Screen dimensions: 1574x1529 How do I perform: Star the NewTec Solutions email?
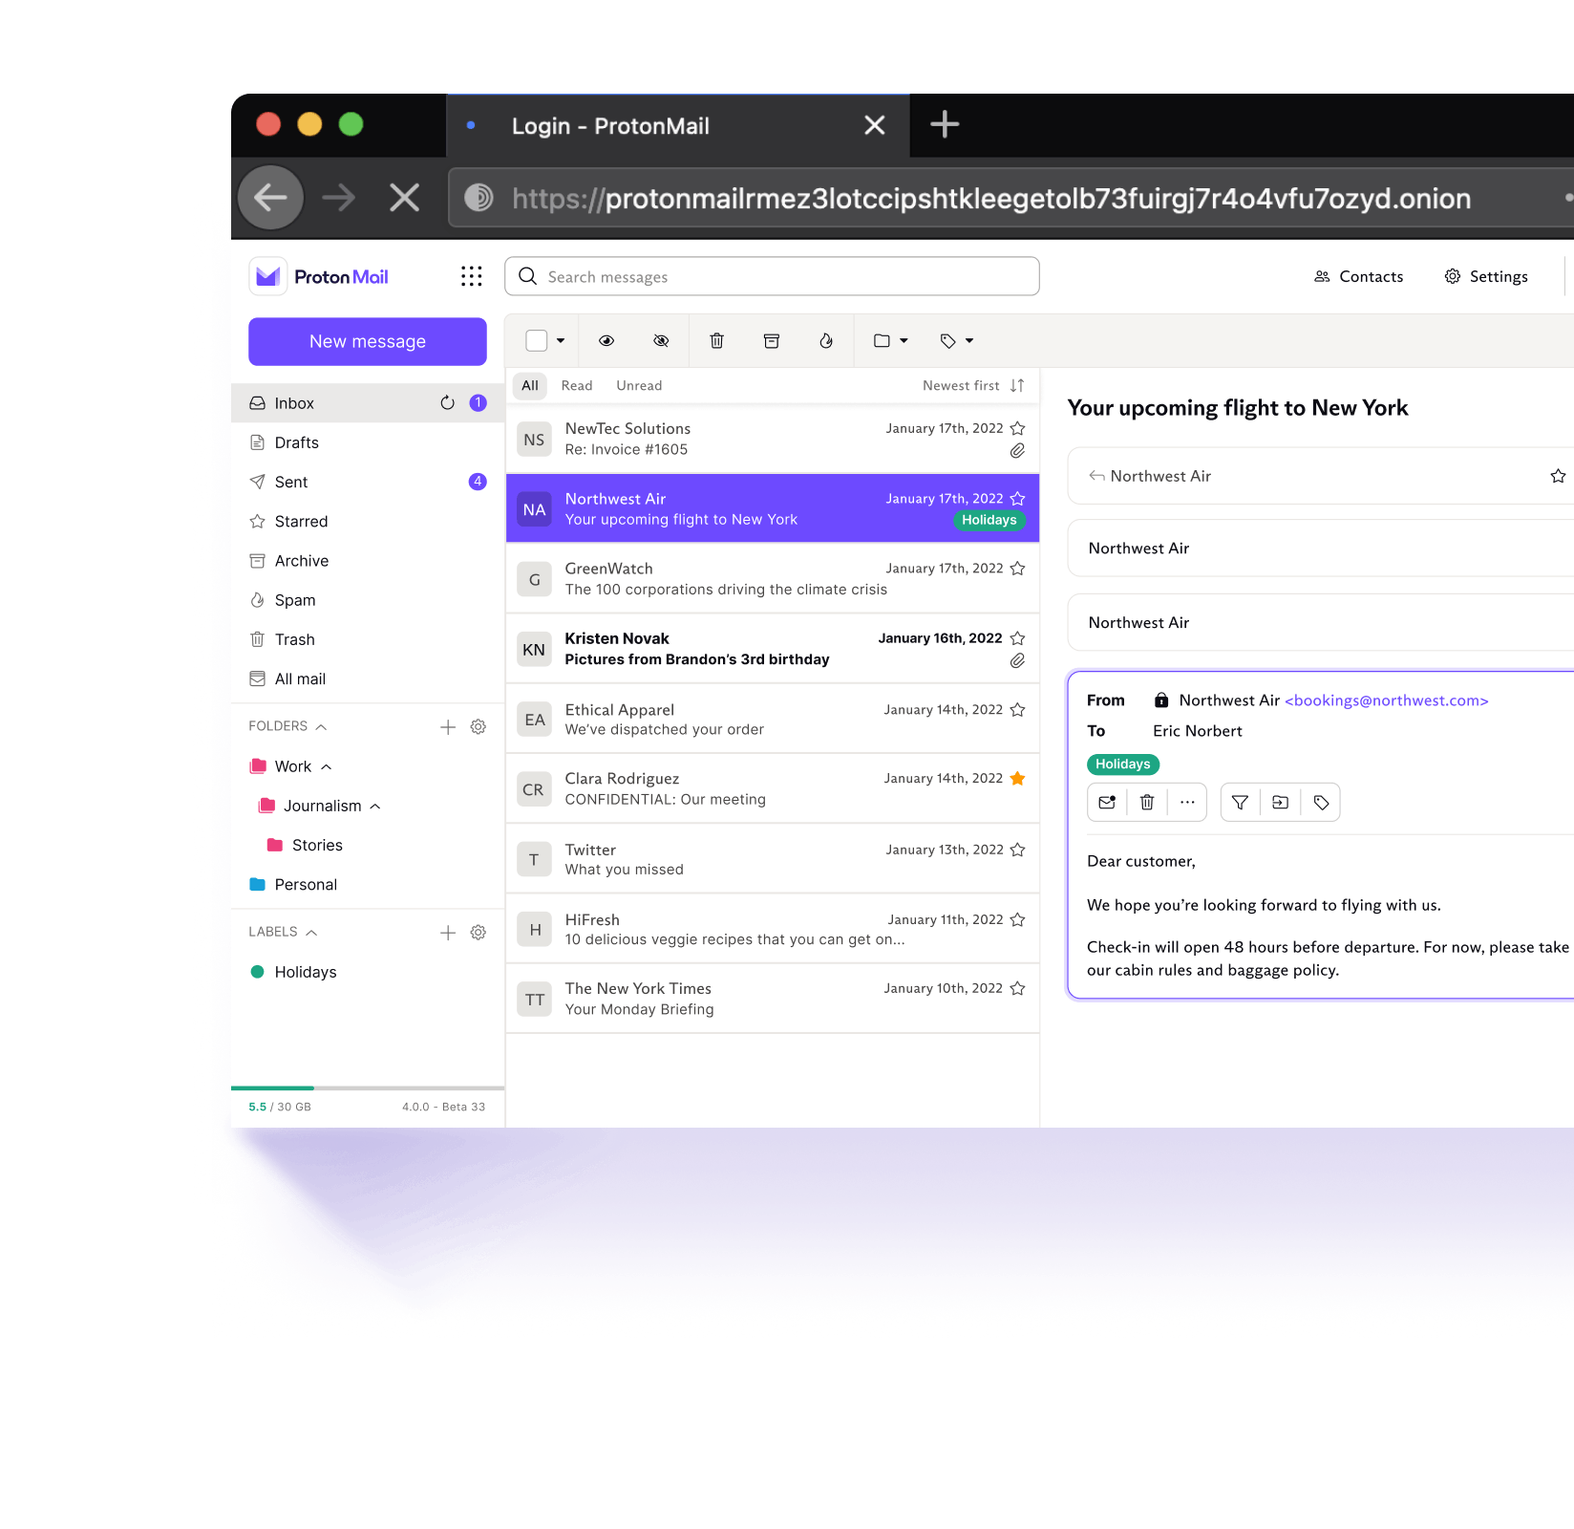click(1018, 429)
